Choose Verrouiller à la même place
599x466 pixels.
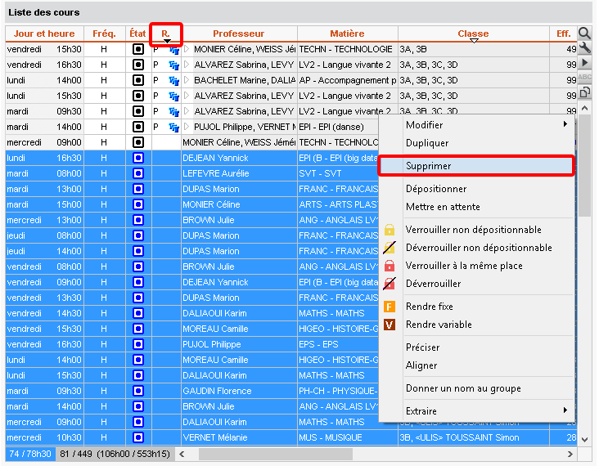pyautogui.click(x=476, y=266)
